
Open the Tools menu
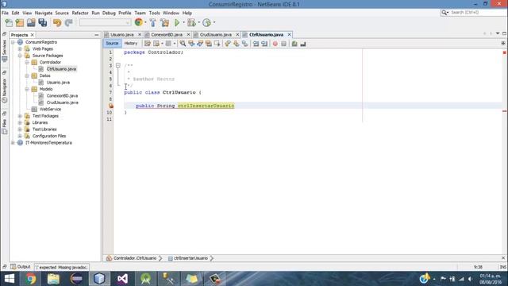coord(154,13)
